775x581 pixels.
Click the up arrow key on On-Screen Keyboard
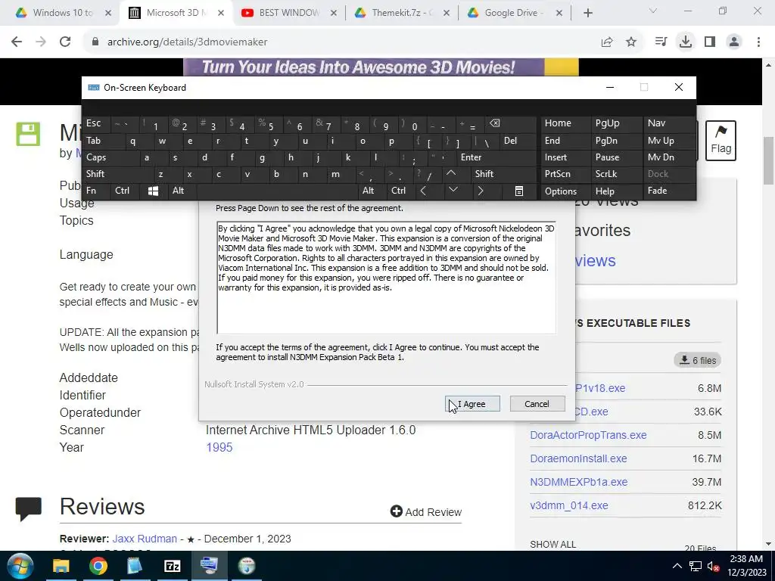(x=451, y=173)
